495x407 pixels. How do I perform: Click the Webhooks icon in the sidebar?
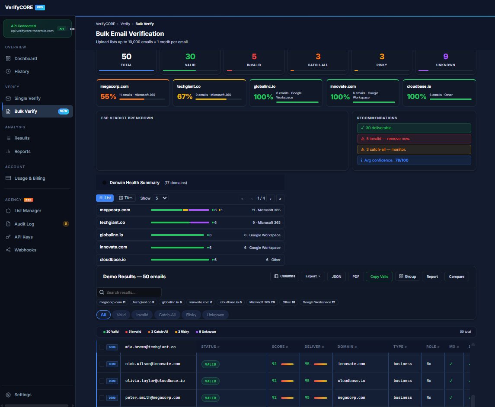pos(8,250)
